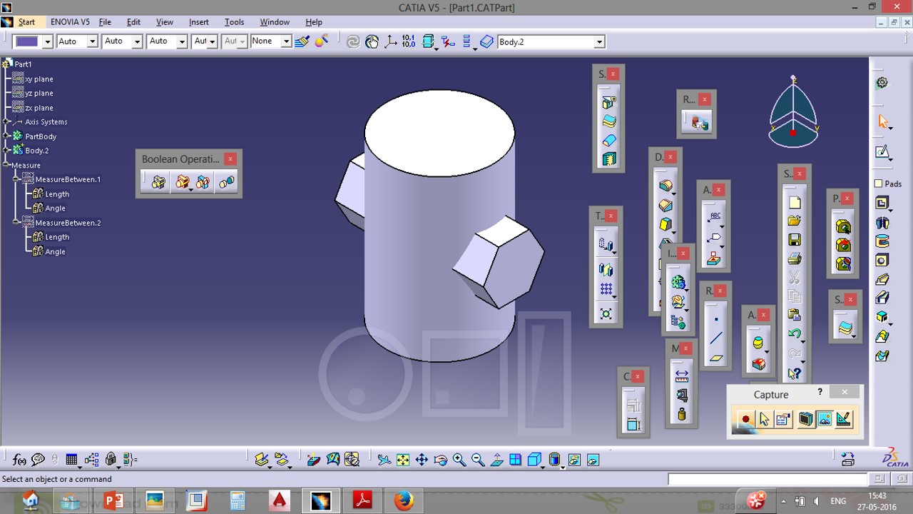Click the Normal View icon

tap(496, 460)
